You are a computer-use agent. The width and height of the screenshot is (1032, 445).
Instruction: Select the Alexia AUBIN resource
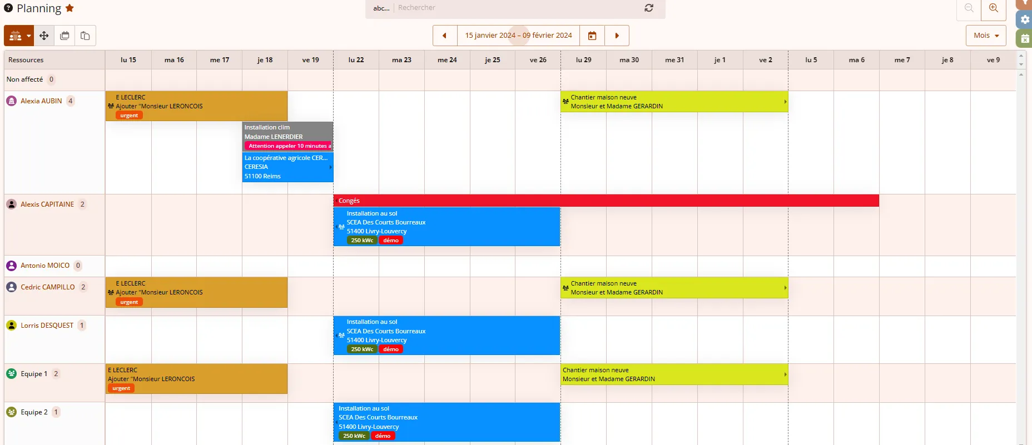tap(41, 101)
